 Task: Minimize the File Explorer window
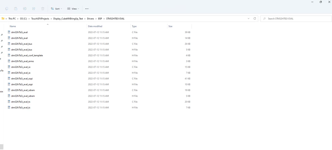pyautogui.click(x=312, y=2)
